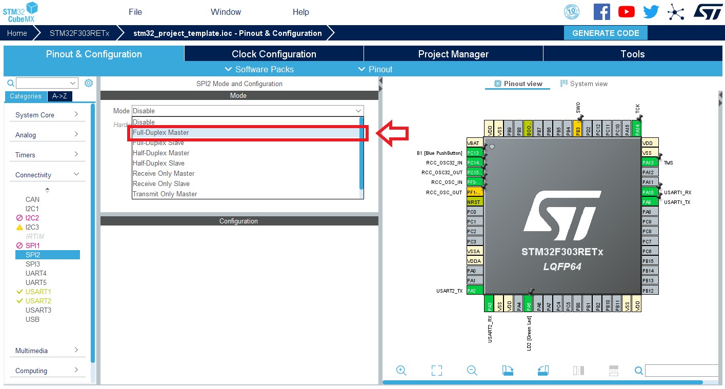This screenshot has width=725, height=389.
Task: Click the PA2 USART2_TX pin
Action: tap(475, 291)
